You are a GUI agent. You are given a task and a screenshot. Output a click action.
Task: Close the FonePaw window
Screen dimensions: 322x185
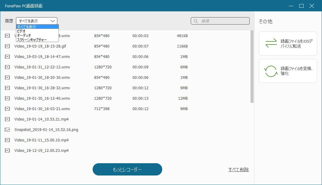(312, 6)
